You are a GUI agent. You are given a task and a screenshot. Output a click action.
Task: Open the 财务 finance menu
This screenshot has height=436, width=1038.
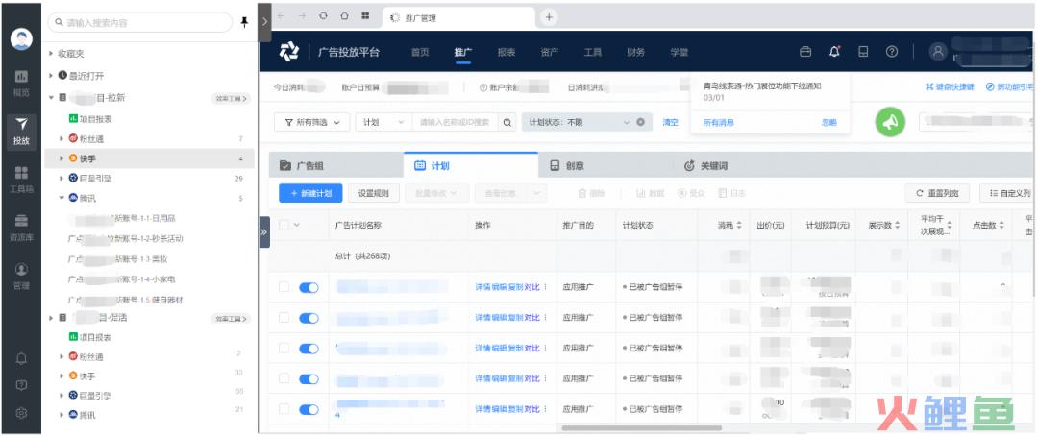point(636,52)
